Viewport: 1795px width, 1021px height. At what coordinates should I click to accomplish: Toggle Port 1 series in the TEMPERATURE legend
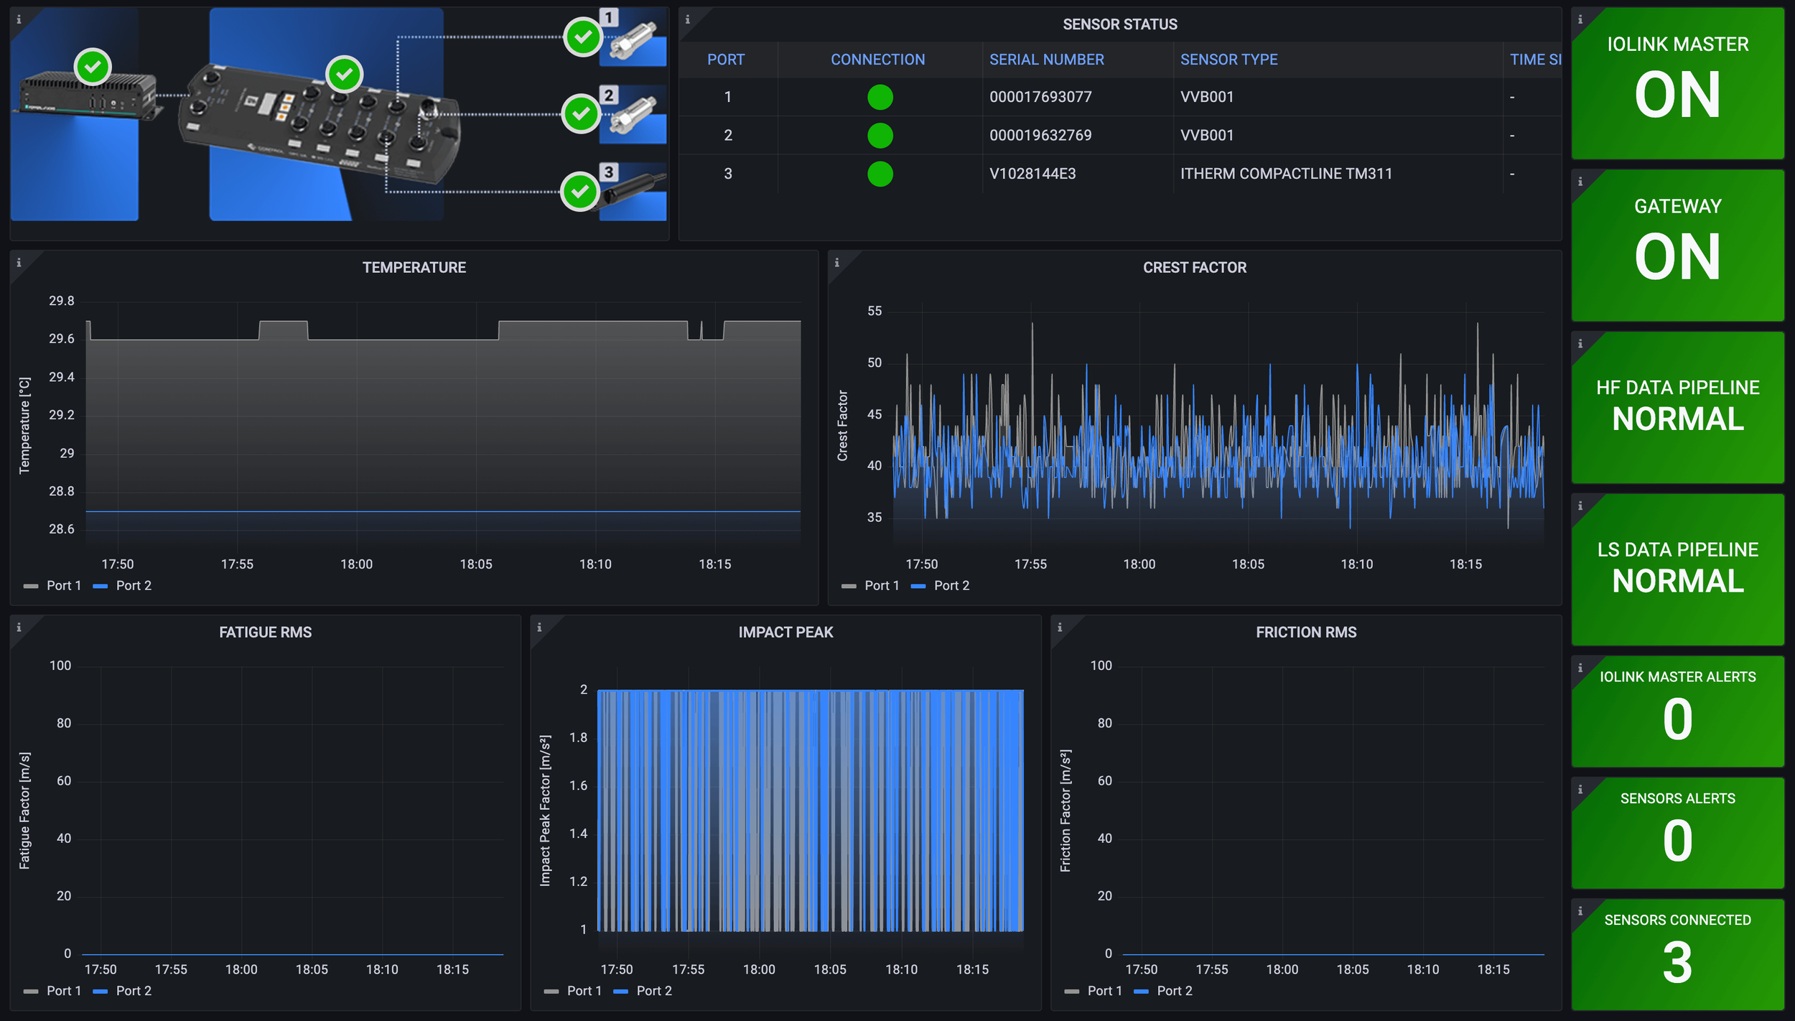click(63, 585)
